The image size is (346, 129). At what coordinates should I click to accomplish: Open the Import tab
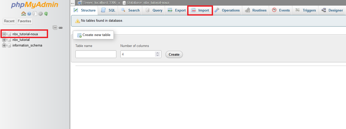click(x=200, y=10)
